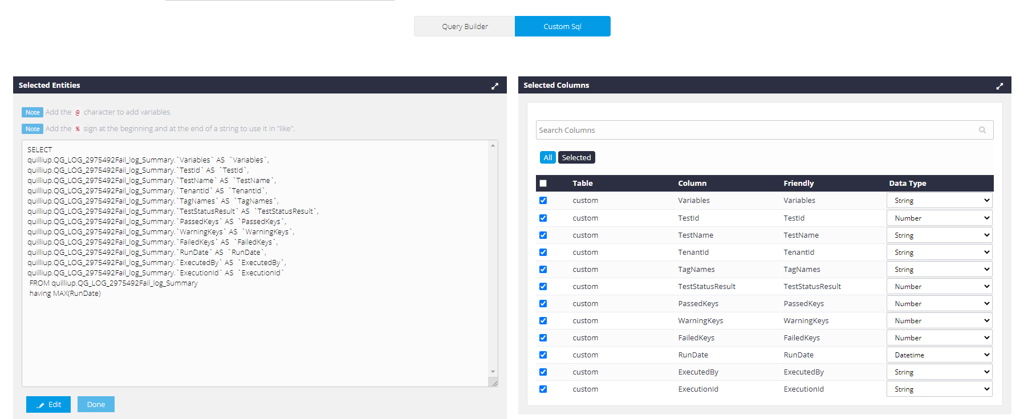This screenshot has height=419, width=1028.
Task: Open data type dropdown for TestStatusResult
Action: [x=939, y=286]
